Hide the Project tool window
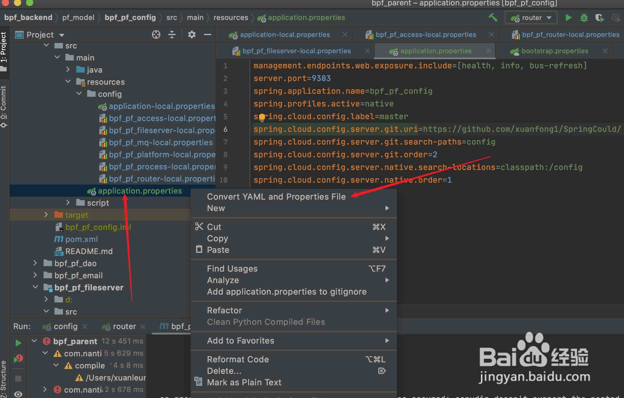 207,34
